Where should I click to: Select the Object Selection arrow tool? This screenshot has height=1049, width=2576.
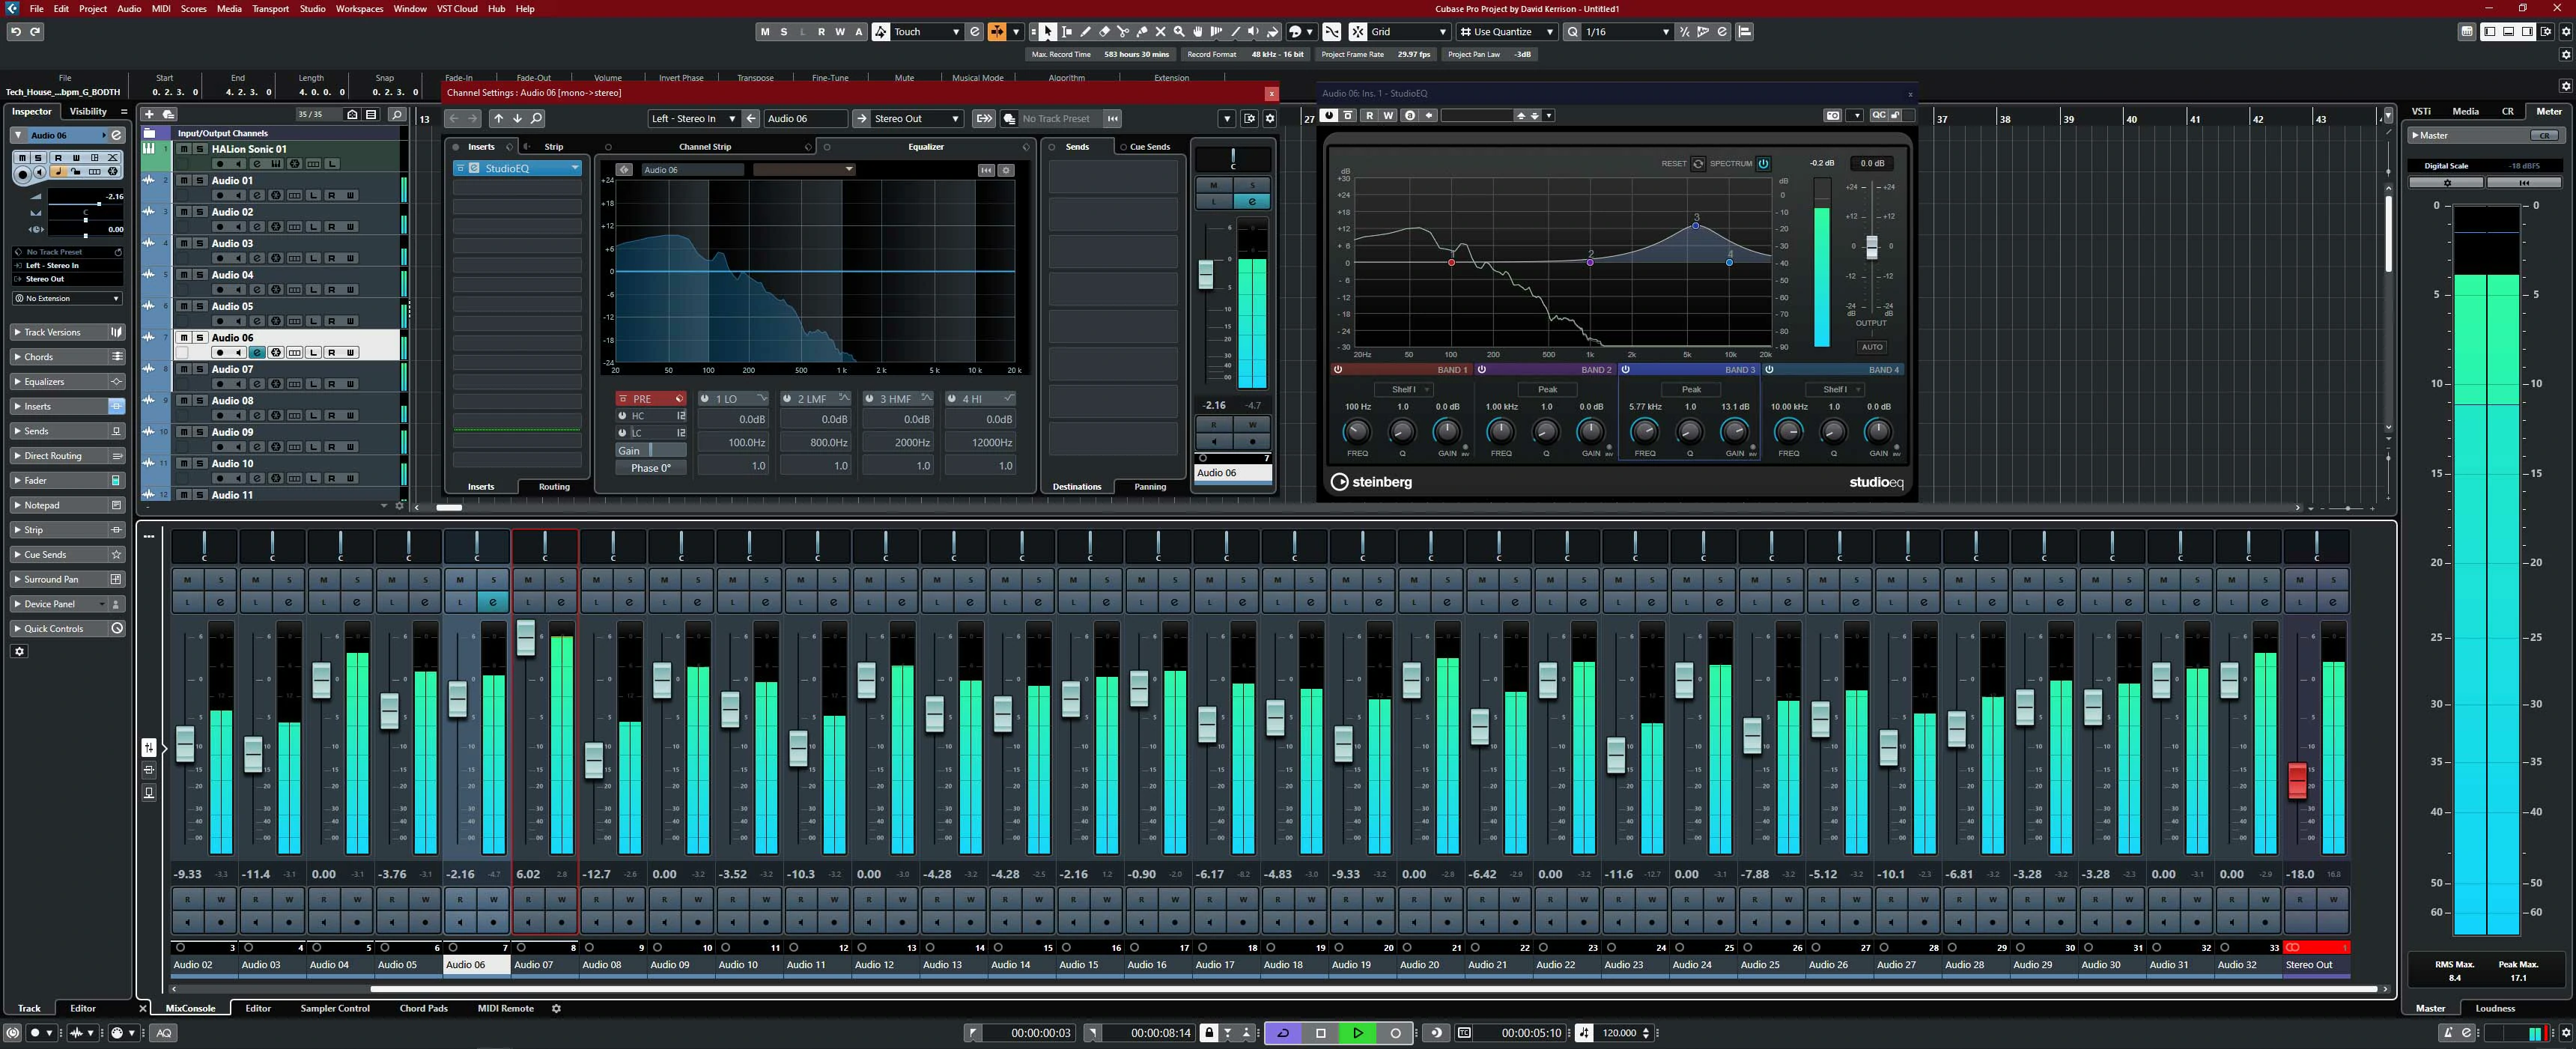[x=1047, y=32]
